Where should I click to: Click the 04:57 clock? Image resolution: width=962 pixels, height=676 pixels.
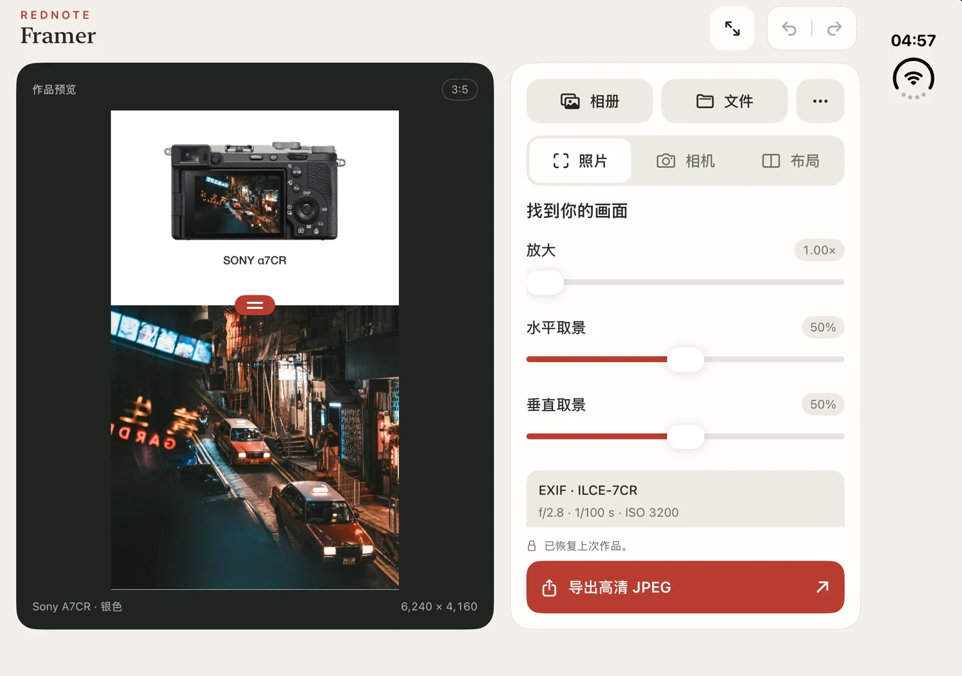tap(913, 40)
